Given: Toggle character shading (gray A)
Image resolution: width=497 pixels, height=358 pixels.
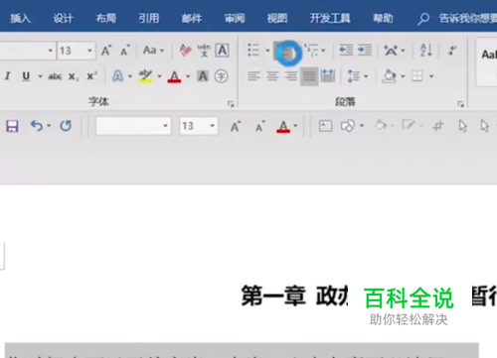Looking at the screenshot, I should pyautogui.click(x=203, y=76).
